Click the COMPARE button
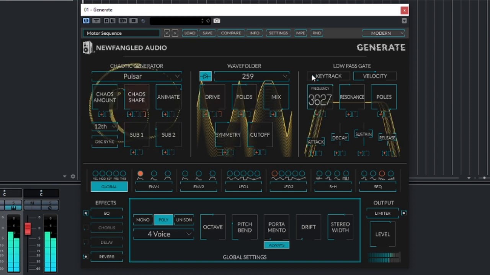Viewport: 490px width, 275px height. (231, 33)
